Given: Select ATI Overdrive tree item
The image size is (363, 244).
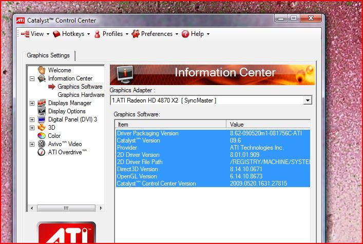Looking at the screenshot, I should 67,152.
